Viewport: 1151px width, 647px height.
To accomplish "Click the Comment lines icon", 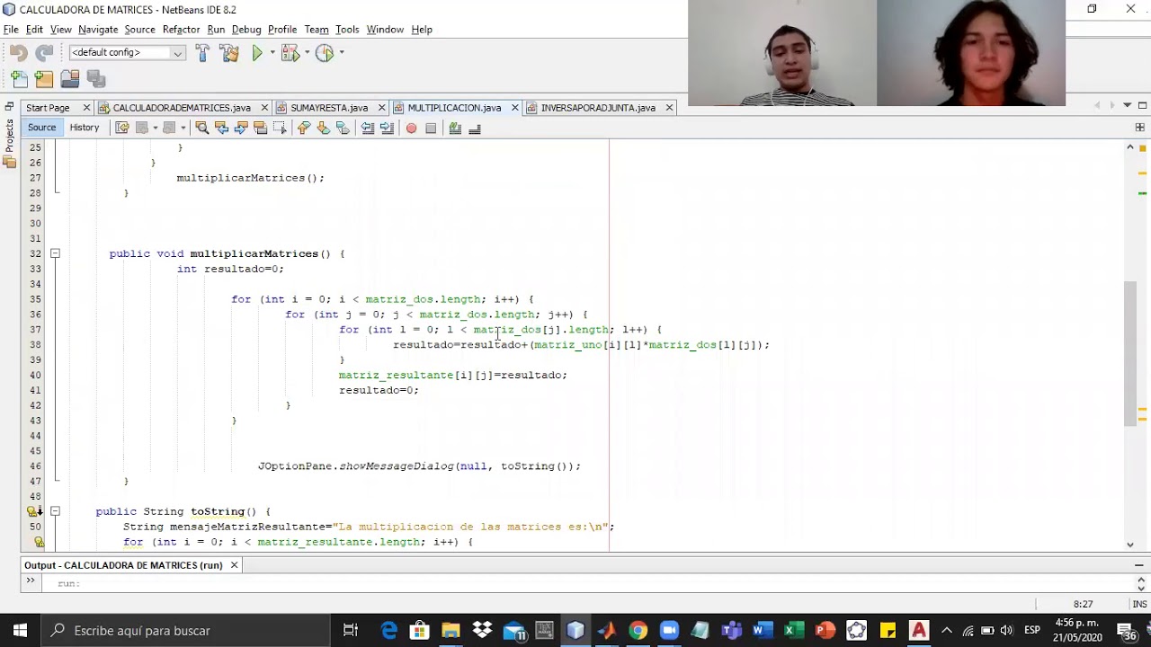I will point(455,129).
